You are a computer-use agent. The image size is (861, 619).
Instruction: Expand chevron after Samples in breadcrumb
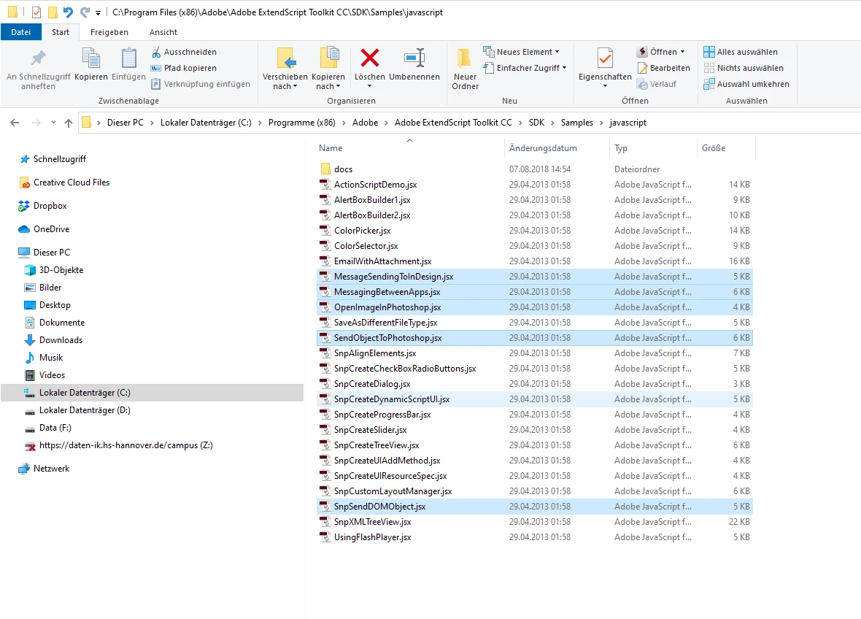(x=601, y=123)
